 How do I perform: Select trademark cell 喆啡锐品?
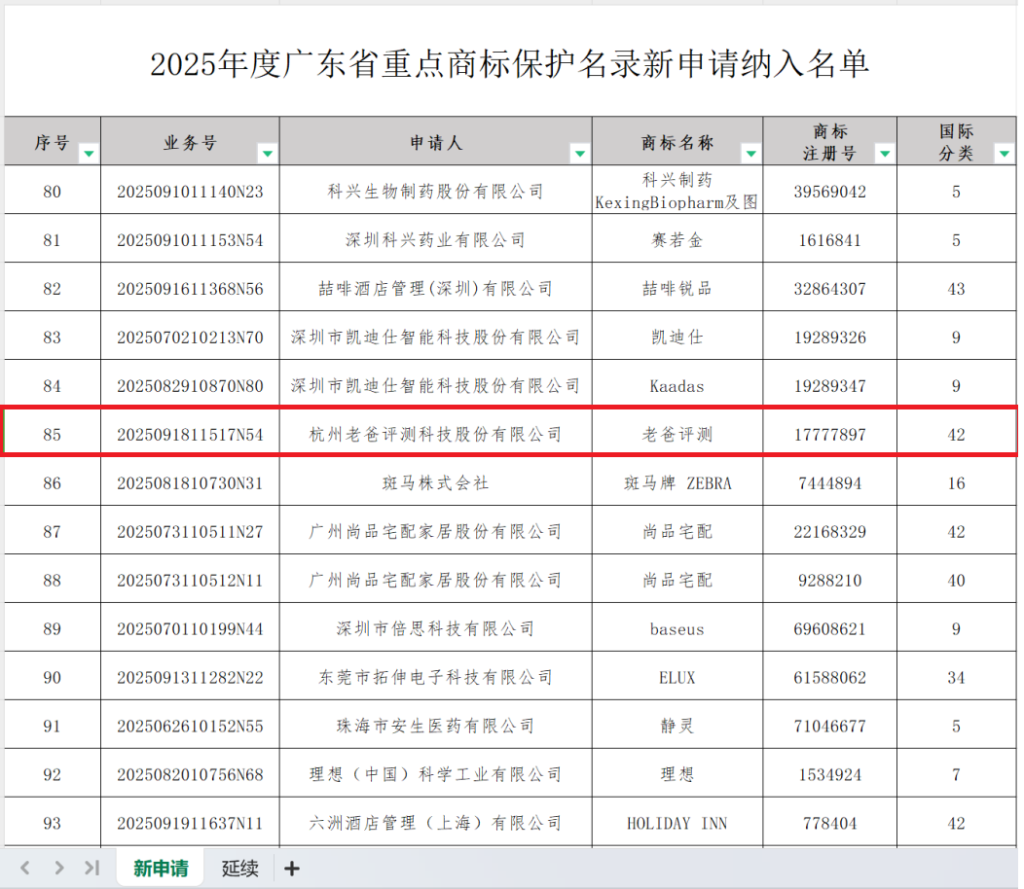coord(677,287)
